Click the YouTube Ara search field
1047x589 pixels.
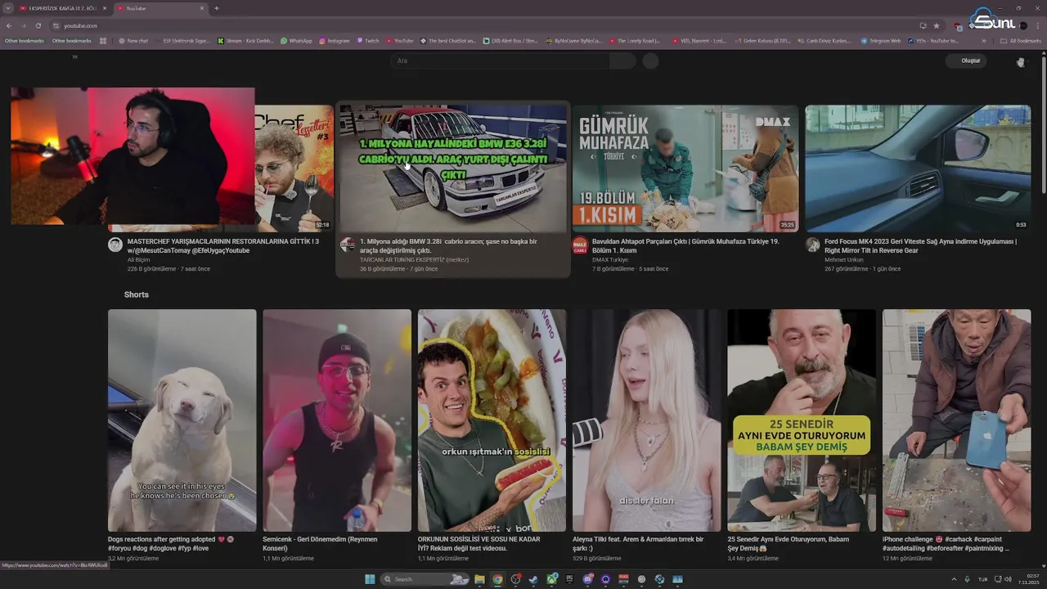click(x=499, y=61)
